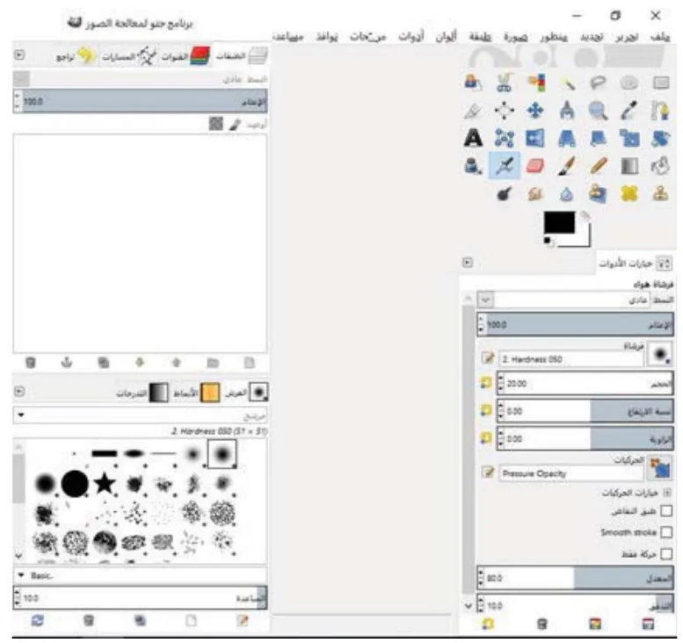Reset the brush size الحجم to default
Viewport: 683px width, 643px height.
click(x=486, y=383)
